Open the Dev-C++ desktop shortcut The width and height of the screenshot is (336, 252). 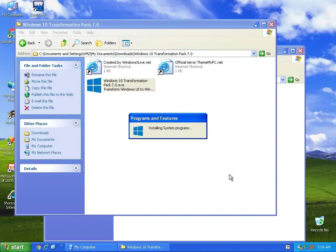[x=38, y=9]
